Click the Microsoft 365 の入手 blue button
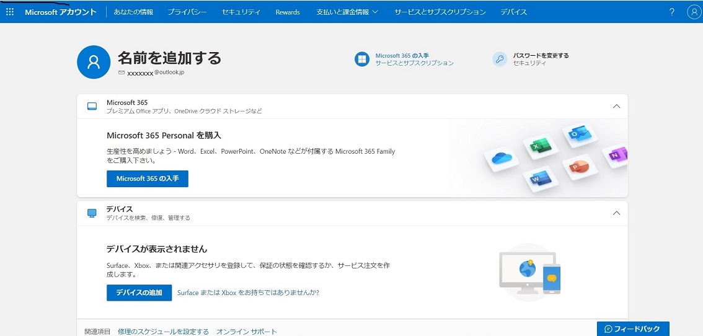Image resolution: width=703 pixels, height=336 pixels. click(148, 179)
